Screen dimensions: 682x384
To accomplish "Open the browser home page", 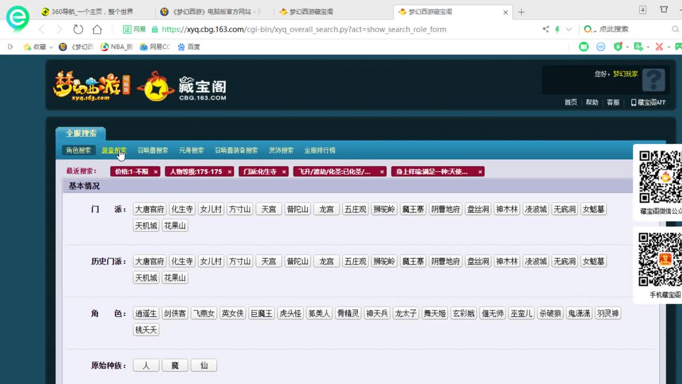I will pos(97,29).
